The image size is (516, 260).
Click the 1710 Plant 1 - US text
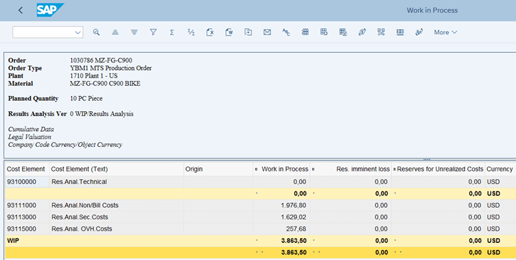93,75
